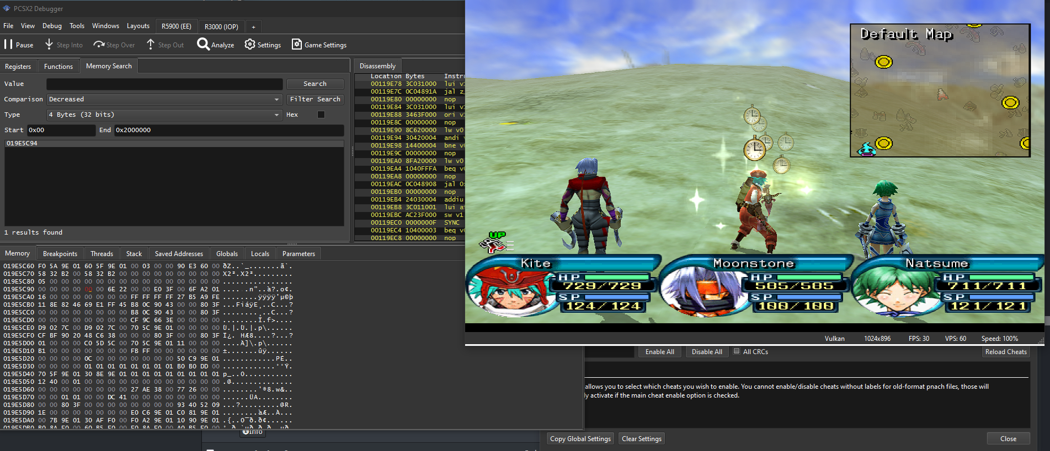The width and height of the screenshot is (1050, 451).
Task: Switch to the Stack tab
Action: click(x=134, y=253)
